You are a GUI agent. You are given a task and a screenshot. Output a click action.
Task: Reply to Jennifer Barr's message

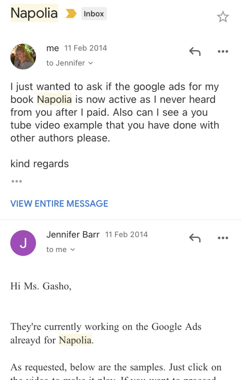tap(195, 238)
